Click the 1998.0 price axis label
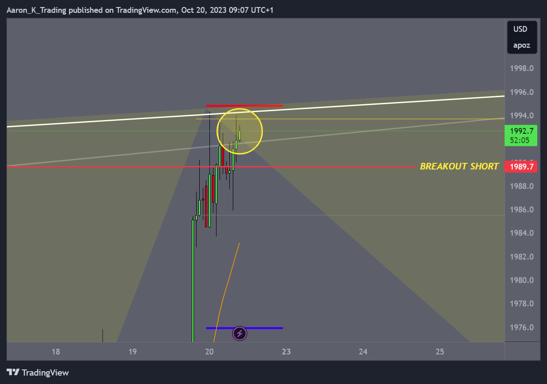 pos(521,68)
